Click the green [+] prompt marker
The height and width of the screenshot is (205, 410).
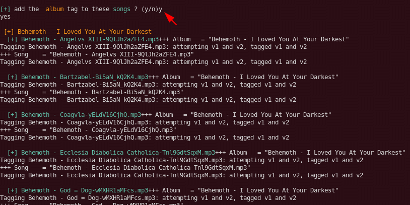pos(5,9)
